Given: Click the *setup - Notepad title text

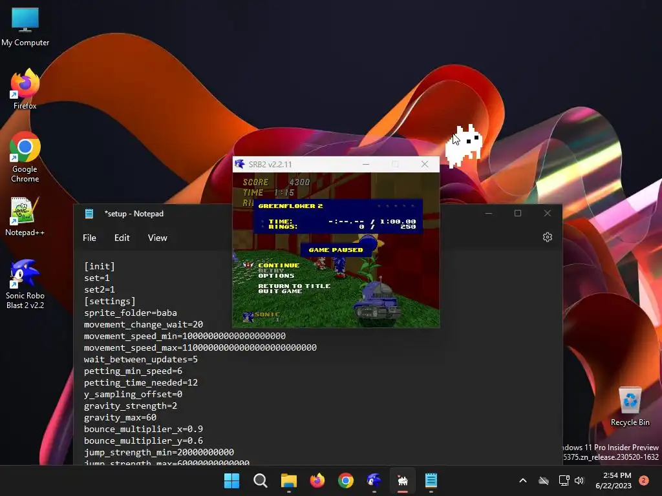Looking at the screenshot, I should [134, 214].
